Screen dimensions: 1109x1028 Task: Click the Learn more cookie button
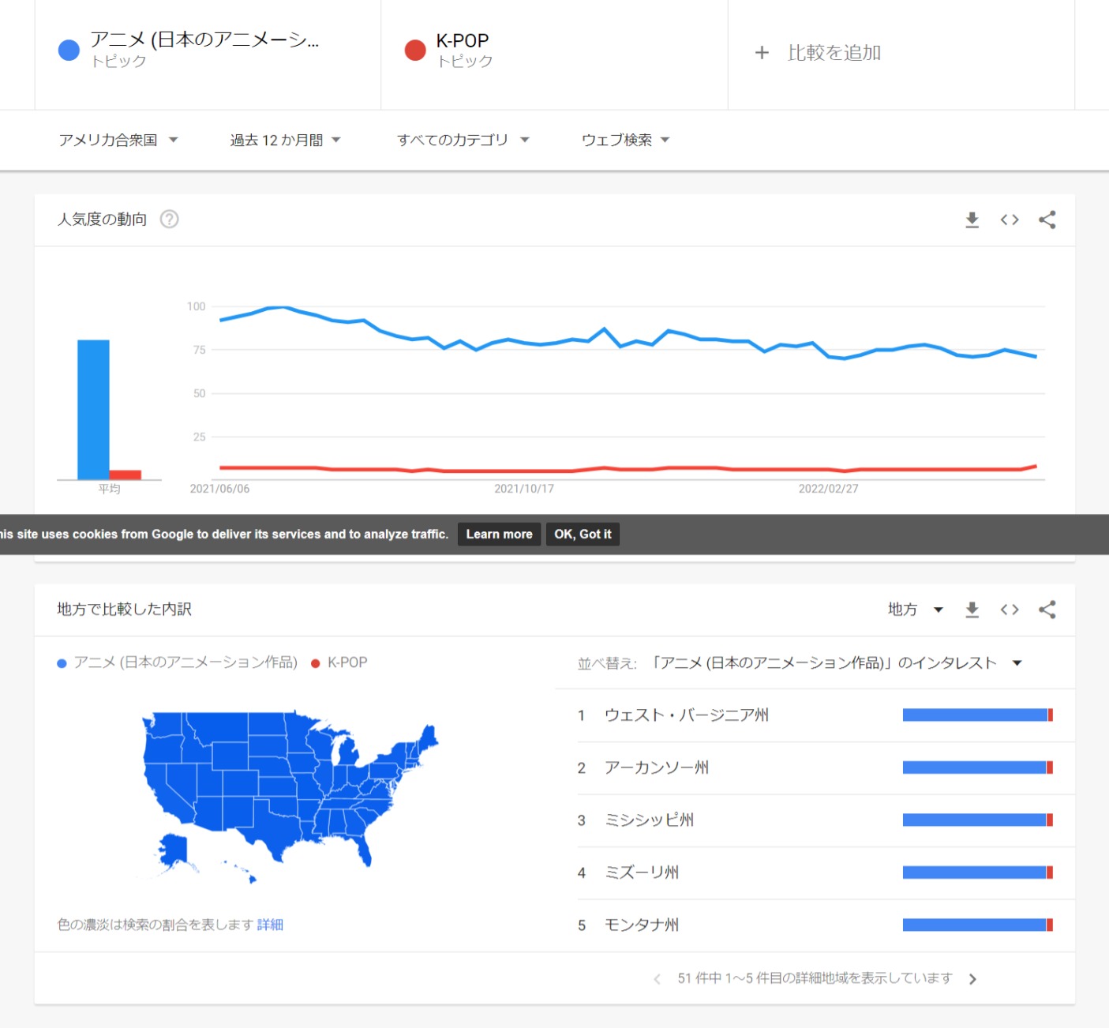pos(499,535)
